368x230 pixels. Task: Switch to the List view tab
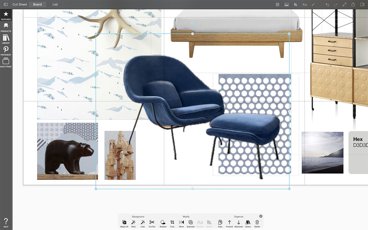55,5
